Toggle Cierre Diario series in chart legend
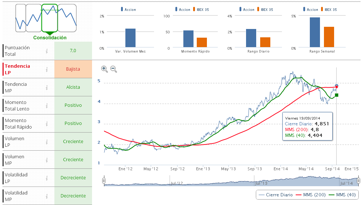The width and height of the screenshot is (362, 205). tap(275, 195)
